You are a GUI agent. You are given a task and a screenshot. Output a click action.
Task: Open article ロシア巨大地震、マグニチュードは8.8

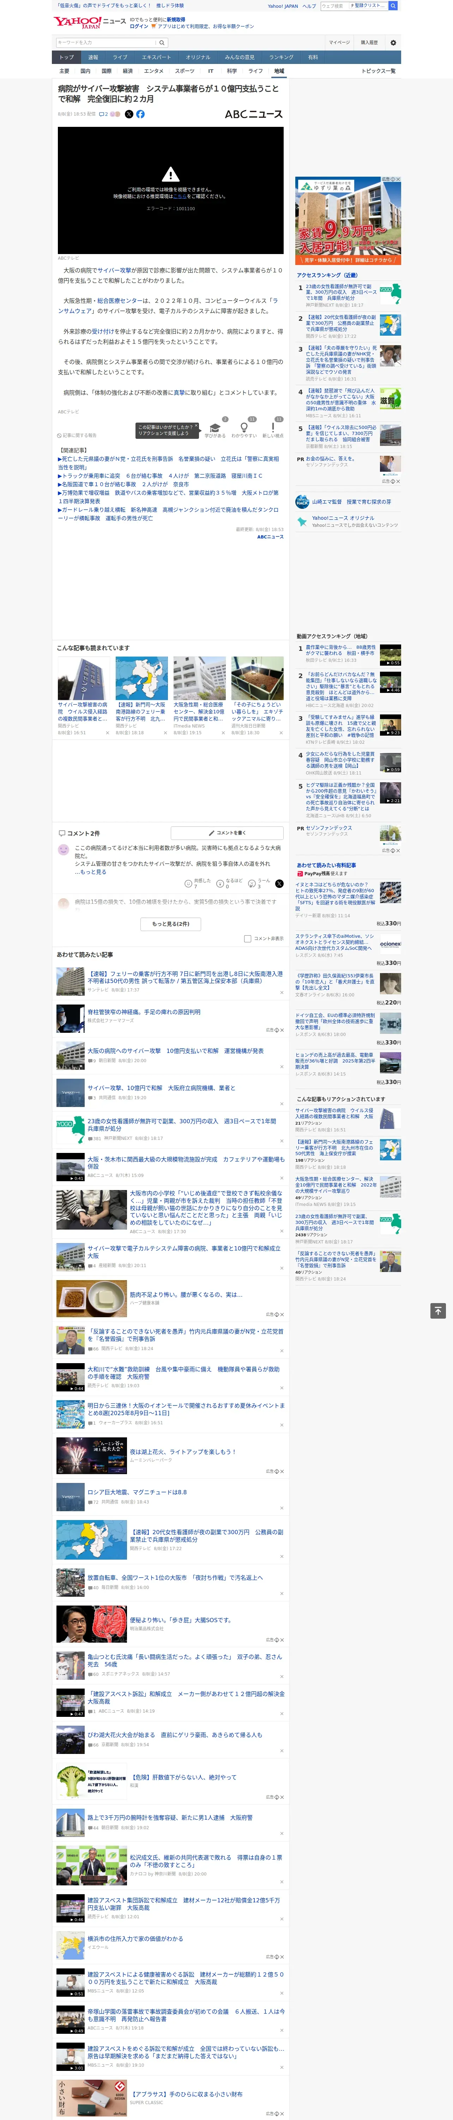137,1492
